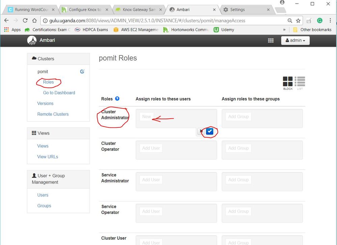Screen dimensions: 337x245
Task: Switch to Configure Knox browser tab
Action: pos(85,10)
